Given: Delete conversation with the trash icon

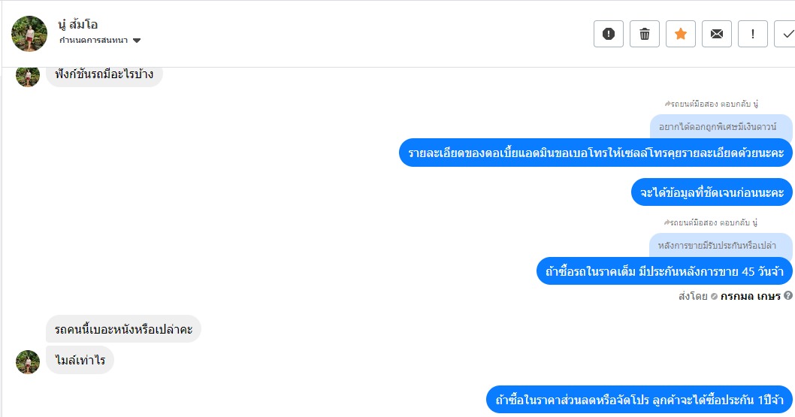Looking at the screenshot, I should pos(645,34).
